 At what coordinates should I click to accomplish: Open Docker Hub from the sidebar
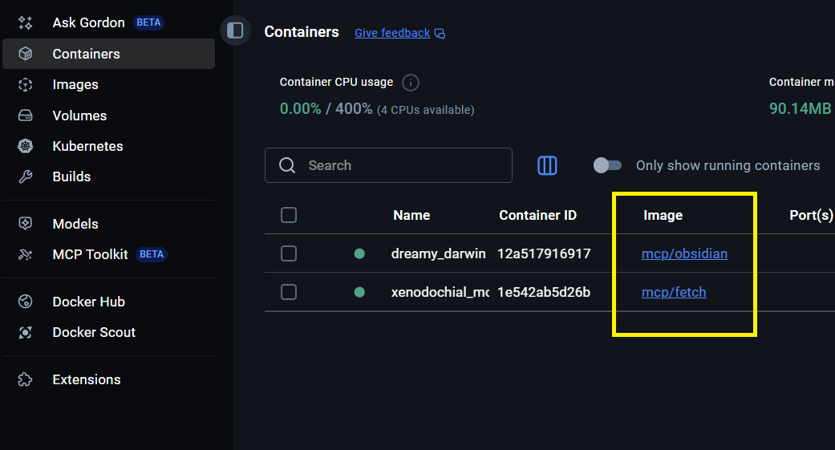88,302
